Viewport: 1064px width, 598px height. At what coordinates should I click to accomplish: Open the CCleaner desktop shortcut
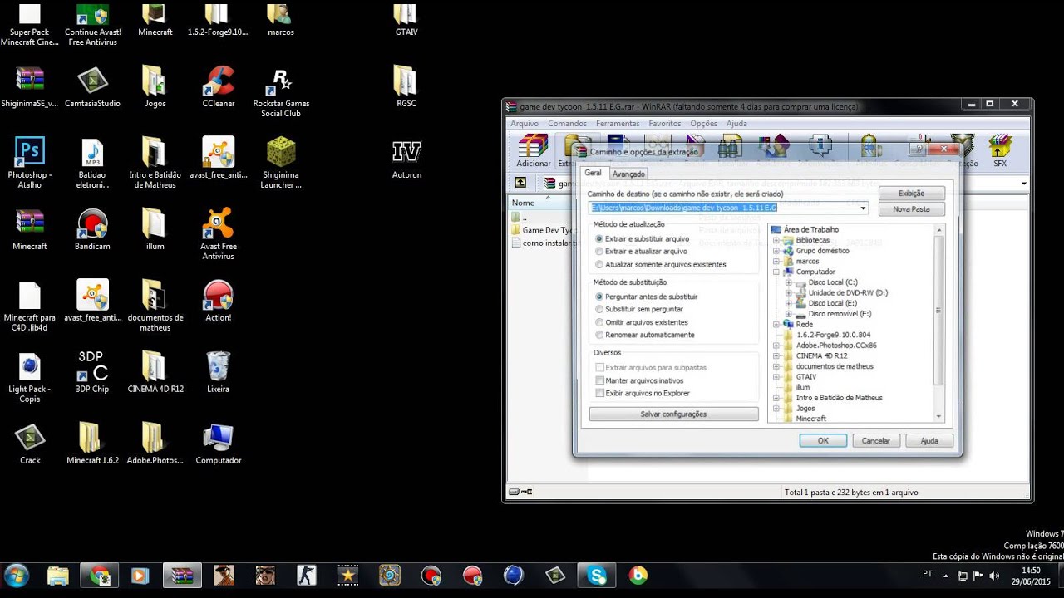(219, 87)
